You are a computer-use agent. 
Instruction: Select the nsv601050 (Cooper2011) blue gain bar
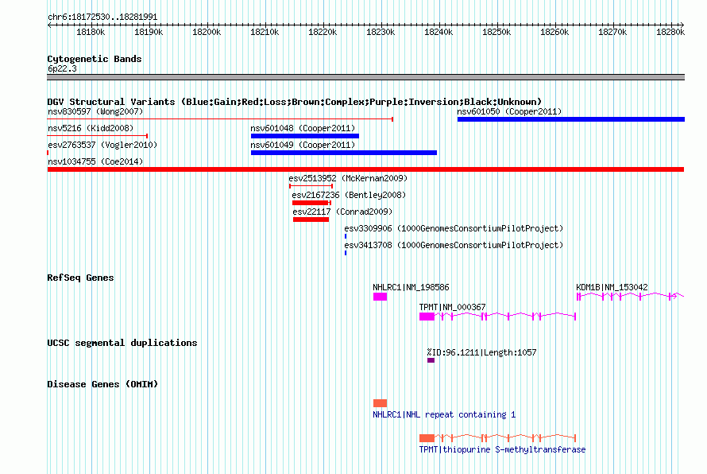[571, 119]
